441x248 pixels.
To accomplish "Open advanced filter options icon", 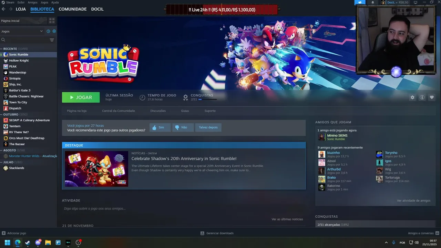I will [52, 40].
